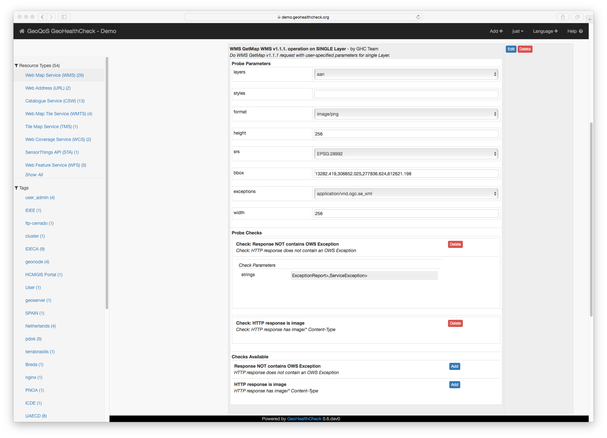This screenshot has width=607, height=438.
Task: Click the home icon beside GeoQoS GeoHealthCheck
Action: [x=22, y=31]
